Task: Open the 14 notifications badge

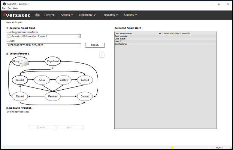Action: click(37, 15)
